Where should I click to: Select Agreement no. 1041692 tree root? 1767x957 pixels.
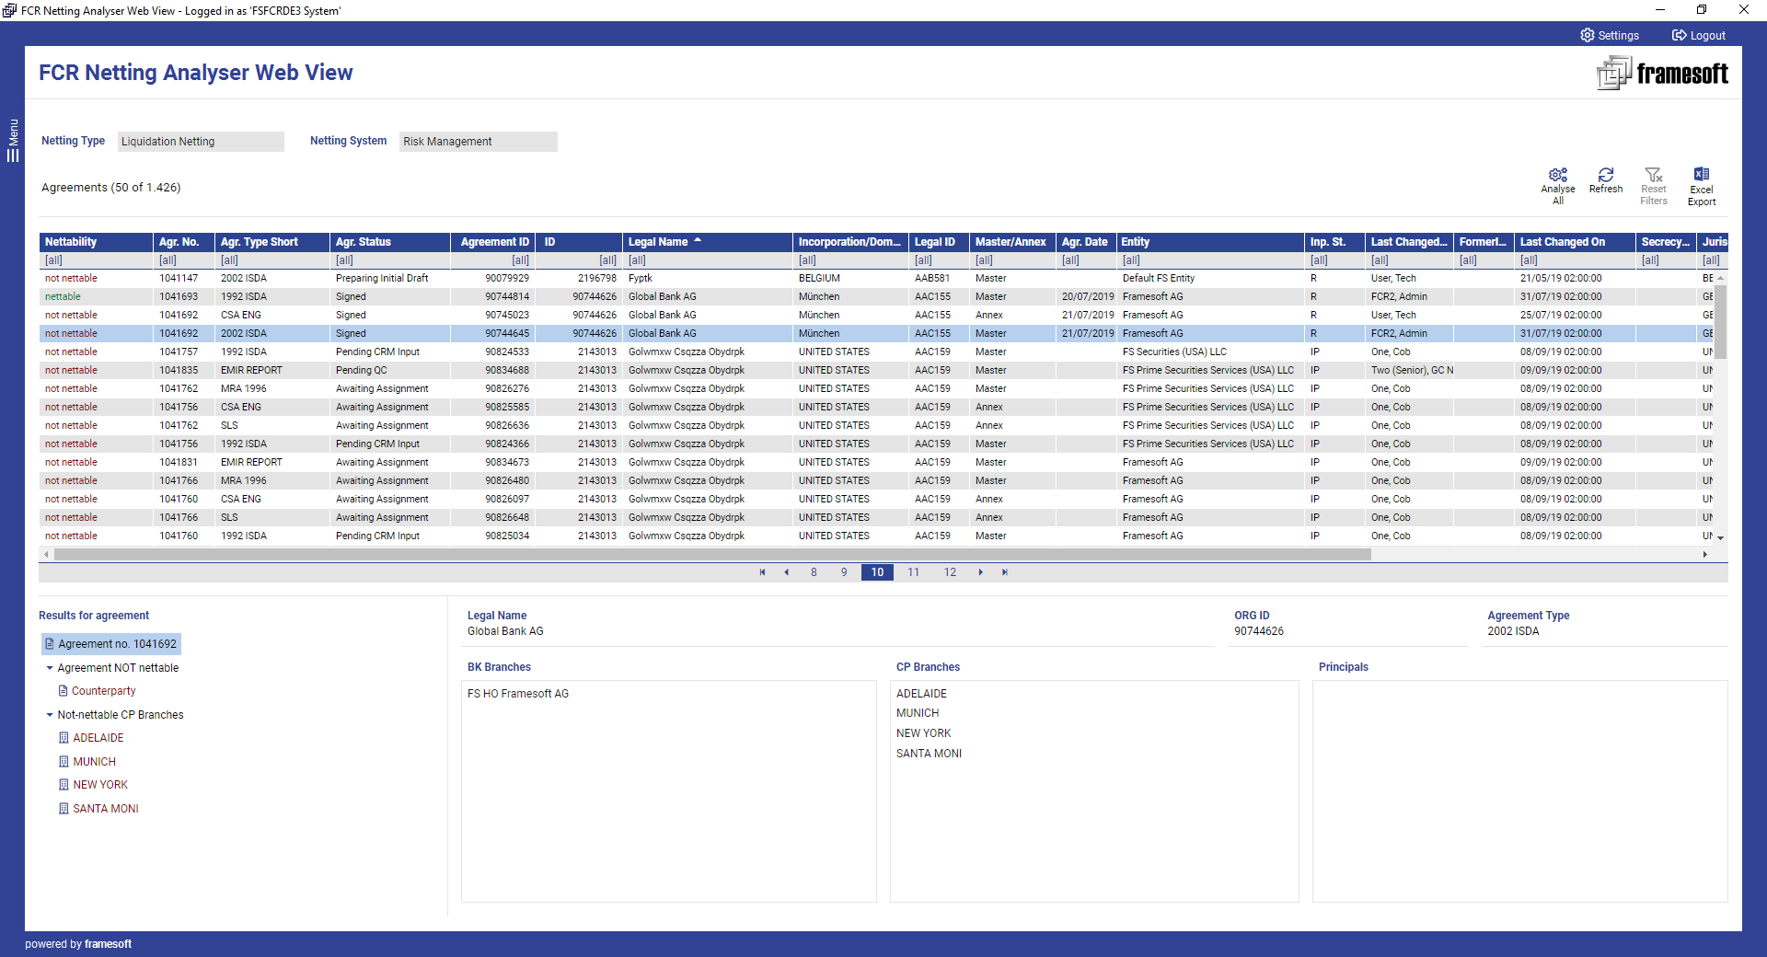[111, 644]
